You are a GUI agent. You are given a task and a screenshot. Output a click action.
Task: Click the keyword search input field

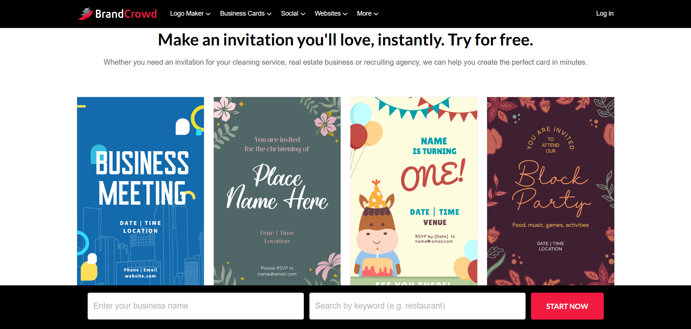[x=417, y=306]
